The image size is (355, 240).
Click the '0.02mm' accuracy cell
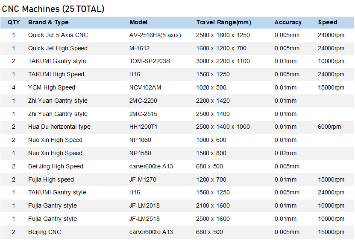point(285,153)
